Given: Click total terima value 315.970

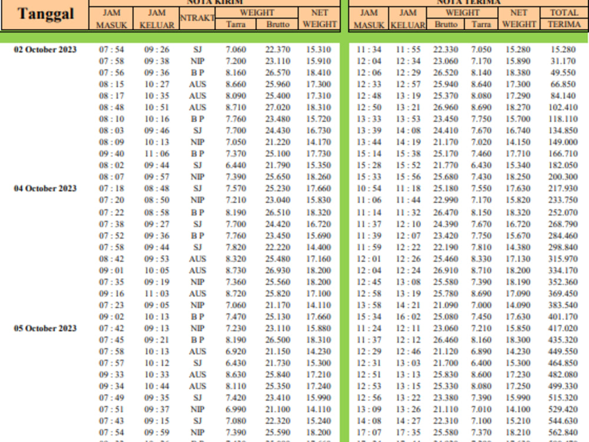Looking at the screenshot, I should (563, 259).
